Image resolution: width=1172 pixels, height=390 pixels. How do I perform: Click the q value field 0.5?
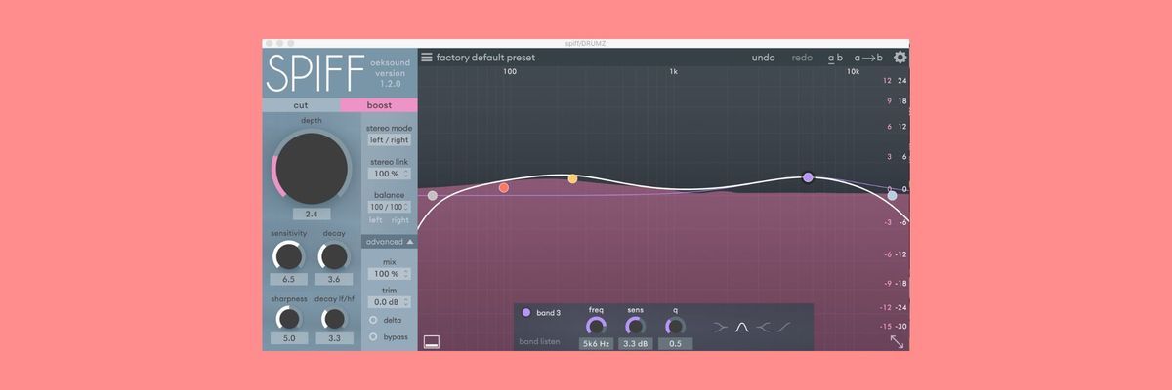click(x=675, y=344)
